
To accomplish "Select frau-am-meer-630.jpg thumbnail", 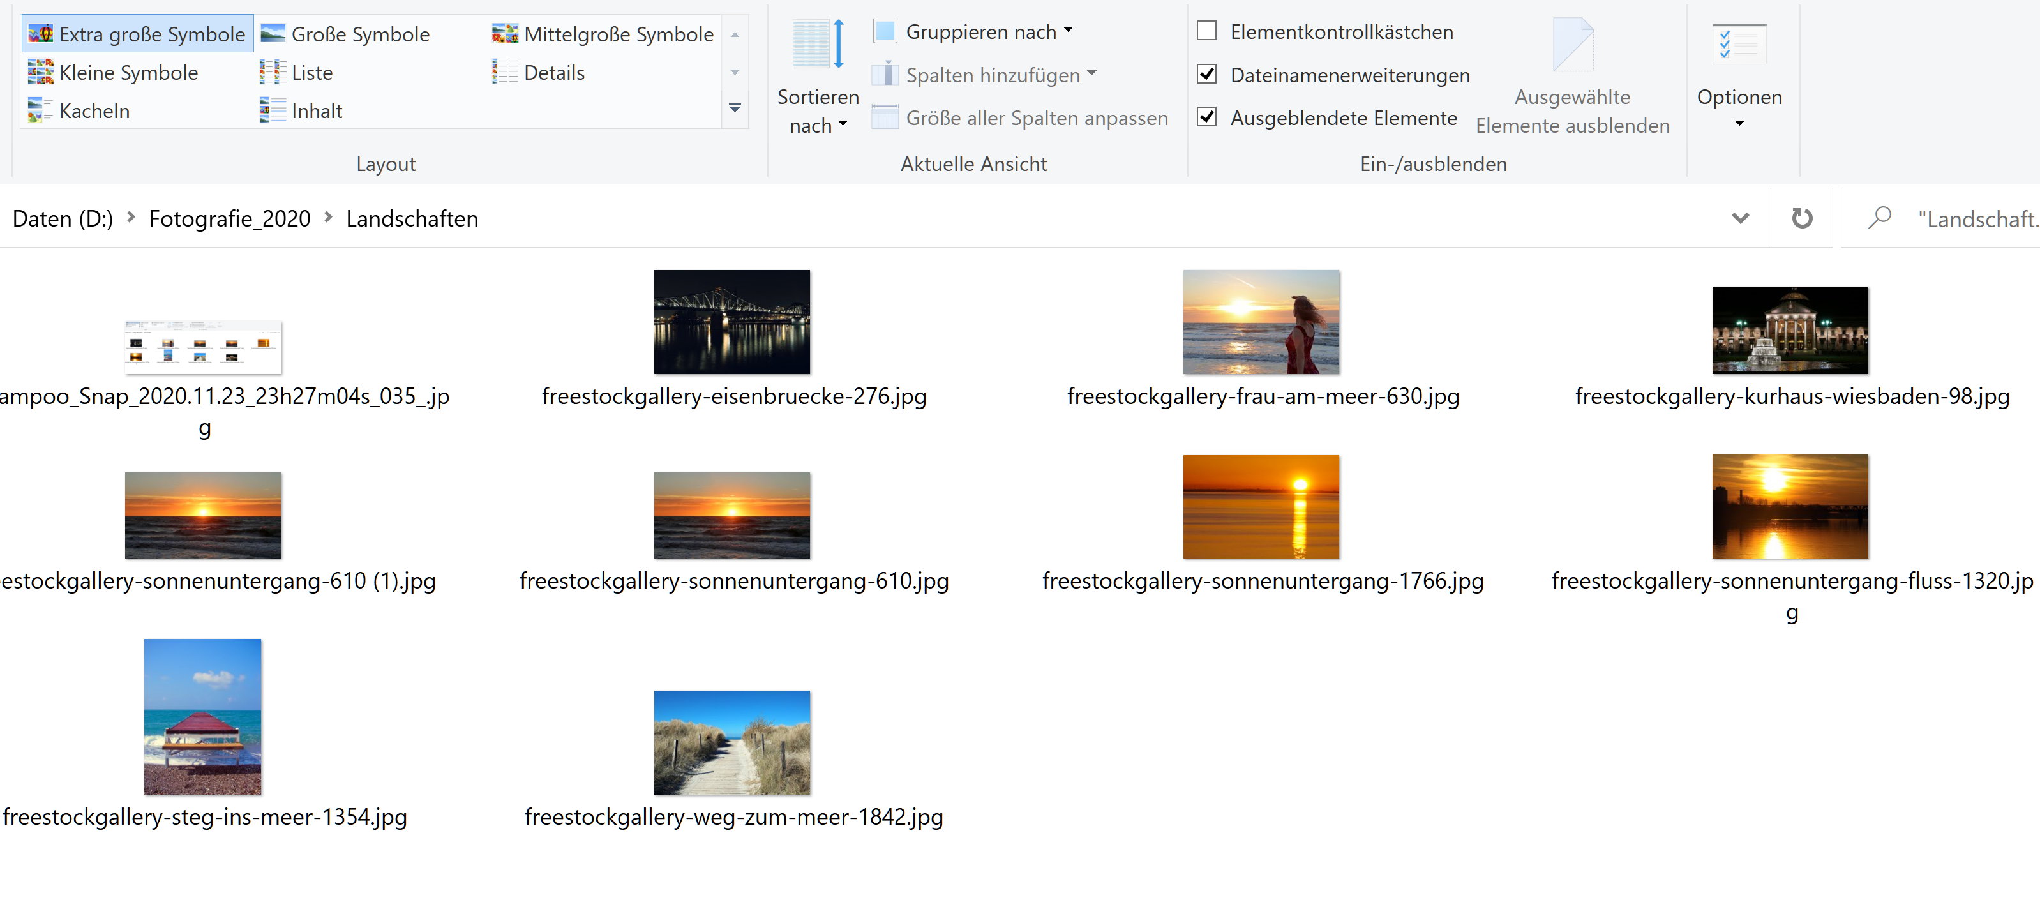I will pyautogui.click(x=1261, y=322).
